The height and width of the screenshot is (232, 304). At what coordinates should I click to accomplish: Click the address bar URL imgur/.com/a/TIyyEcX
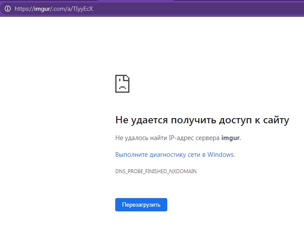click(54, 9)
